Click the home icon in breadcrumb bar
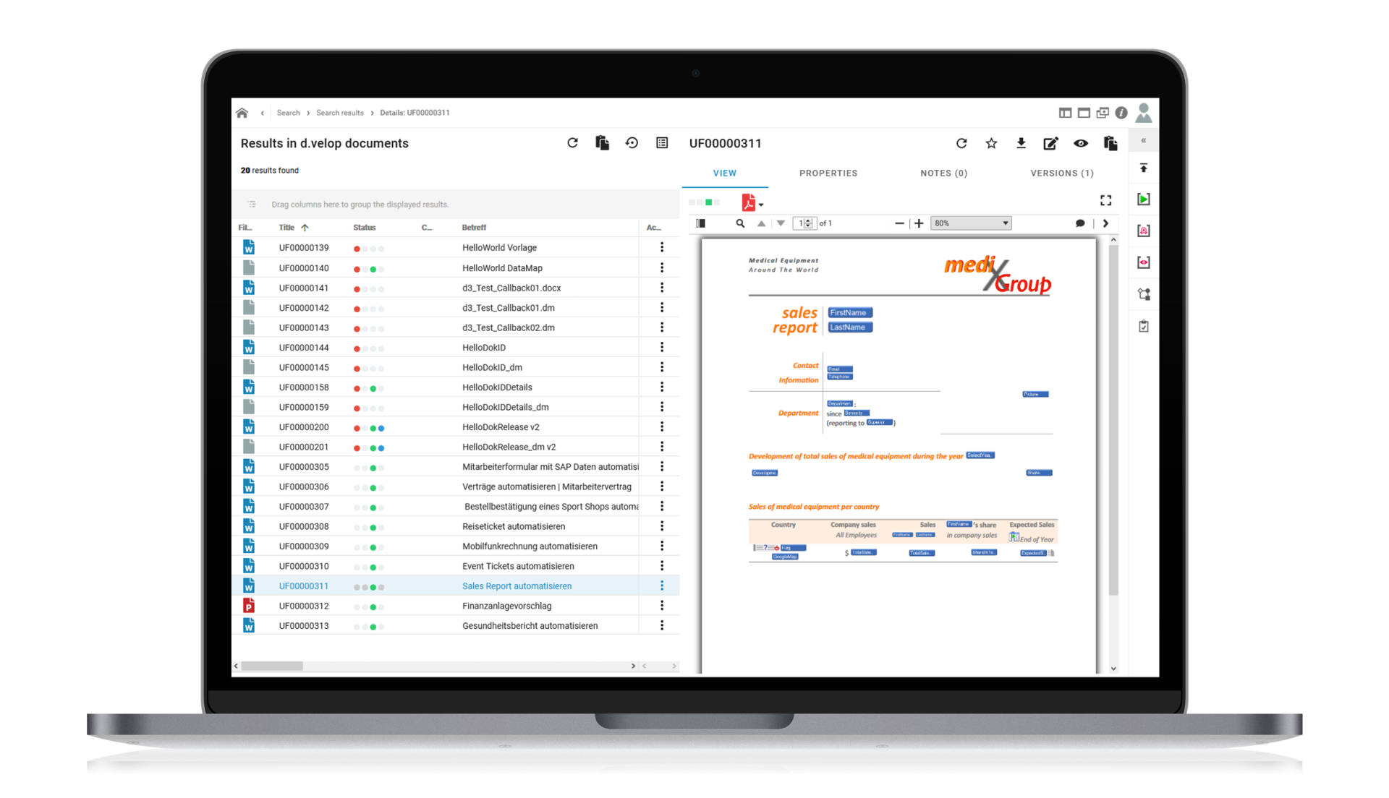The width and height of the screenshot is (1389, 798). click(242, 113)
